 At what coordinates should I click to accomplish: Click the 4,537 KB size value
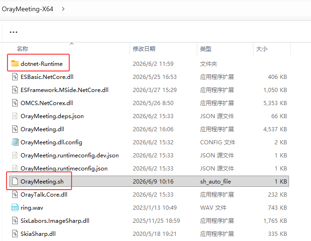pos(275,129)
